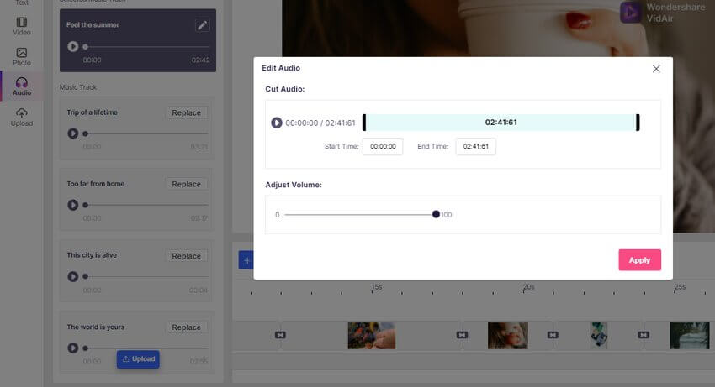The image size is (715, 387).
Task: Click the blue Upload button
Action: (x=138, y=359)
